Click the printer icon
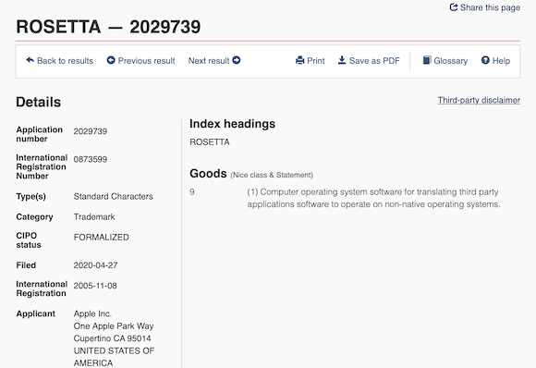This screenshot has height=368, width=536. [x=299, y=60]
